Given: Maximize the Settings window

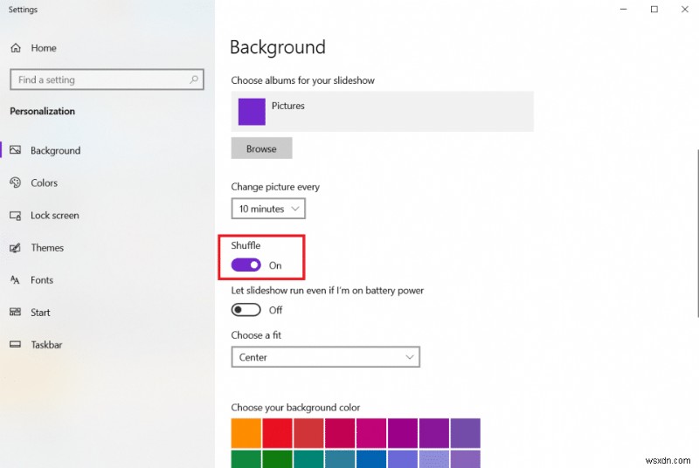Looking at the screenshot, I should coord(654,10).
